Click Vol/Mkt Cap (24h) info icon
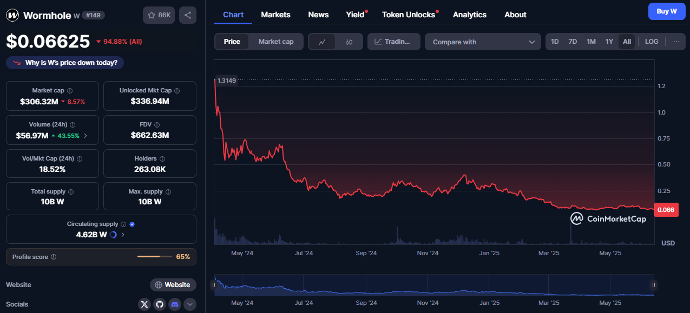Image resolution: width=690 pixels, height=313 pixels. (80, 159)
